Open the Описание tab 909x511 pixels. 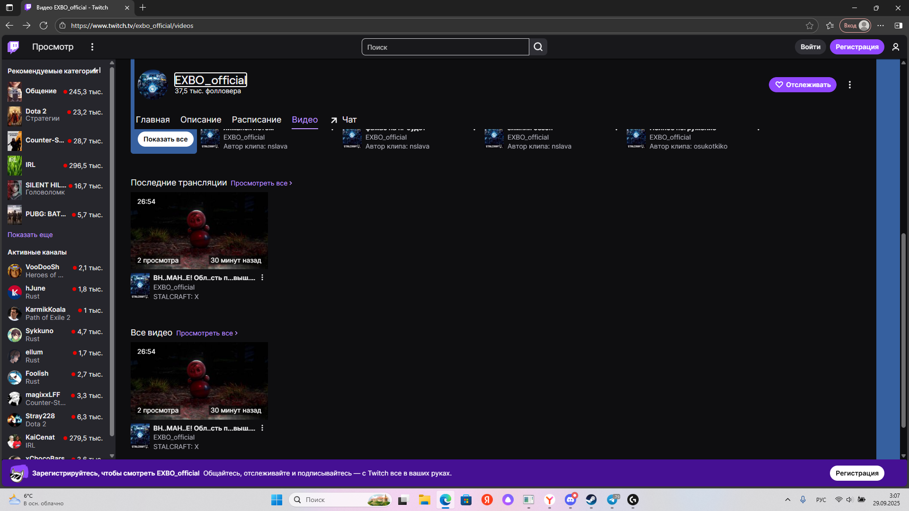(x=201, y=120)
